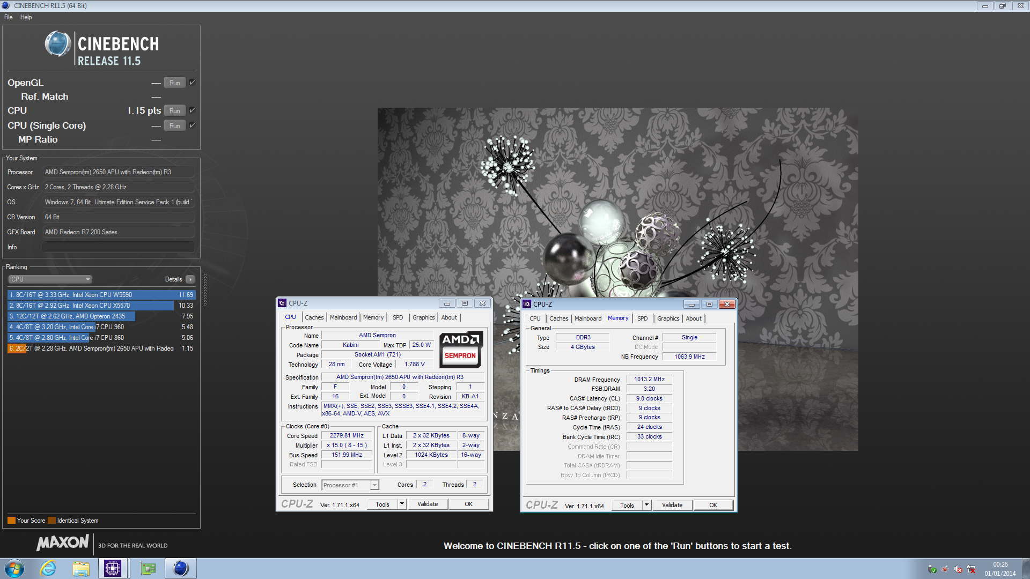Click OK in right CPU-Z window
The image size is (1030, 579).
(713, 505)
